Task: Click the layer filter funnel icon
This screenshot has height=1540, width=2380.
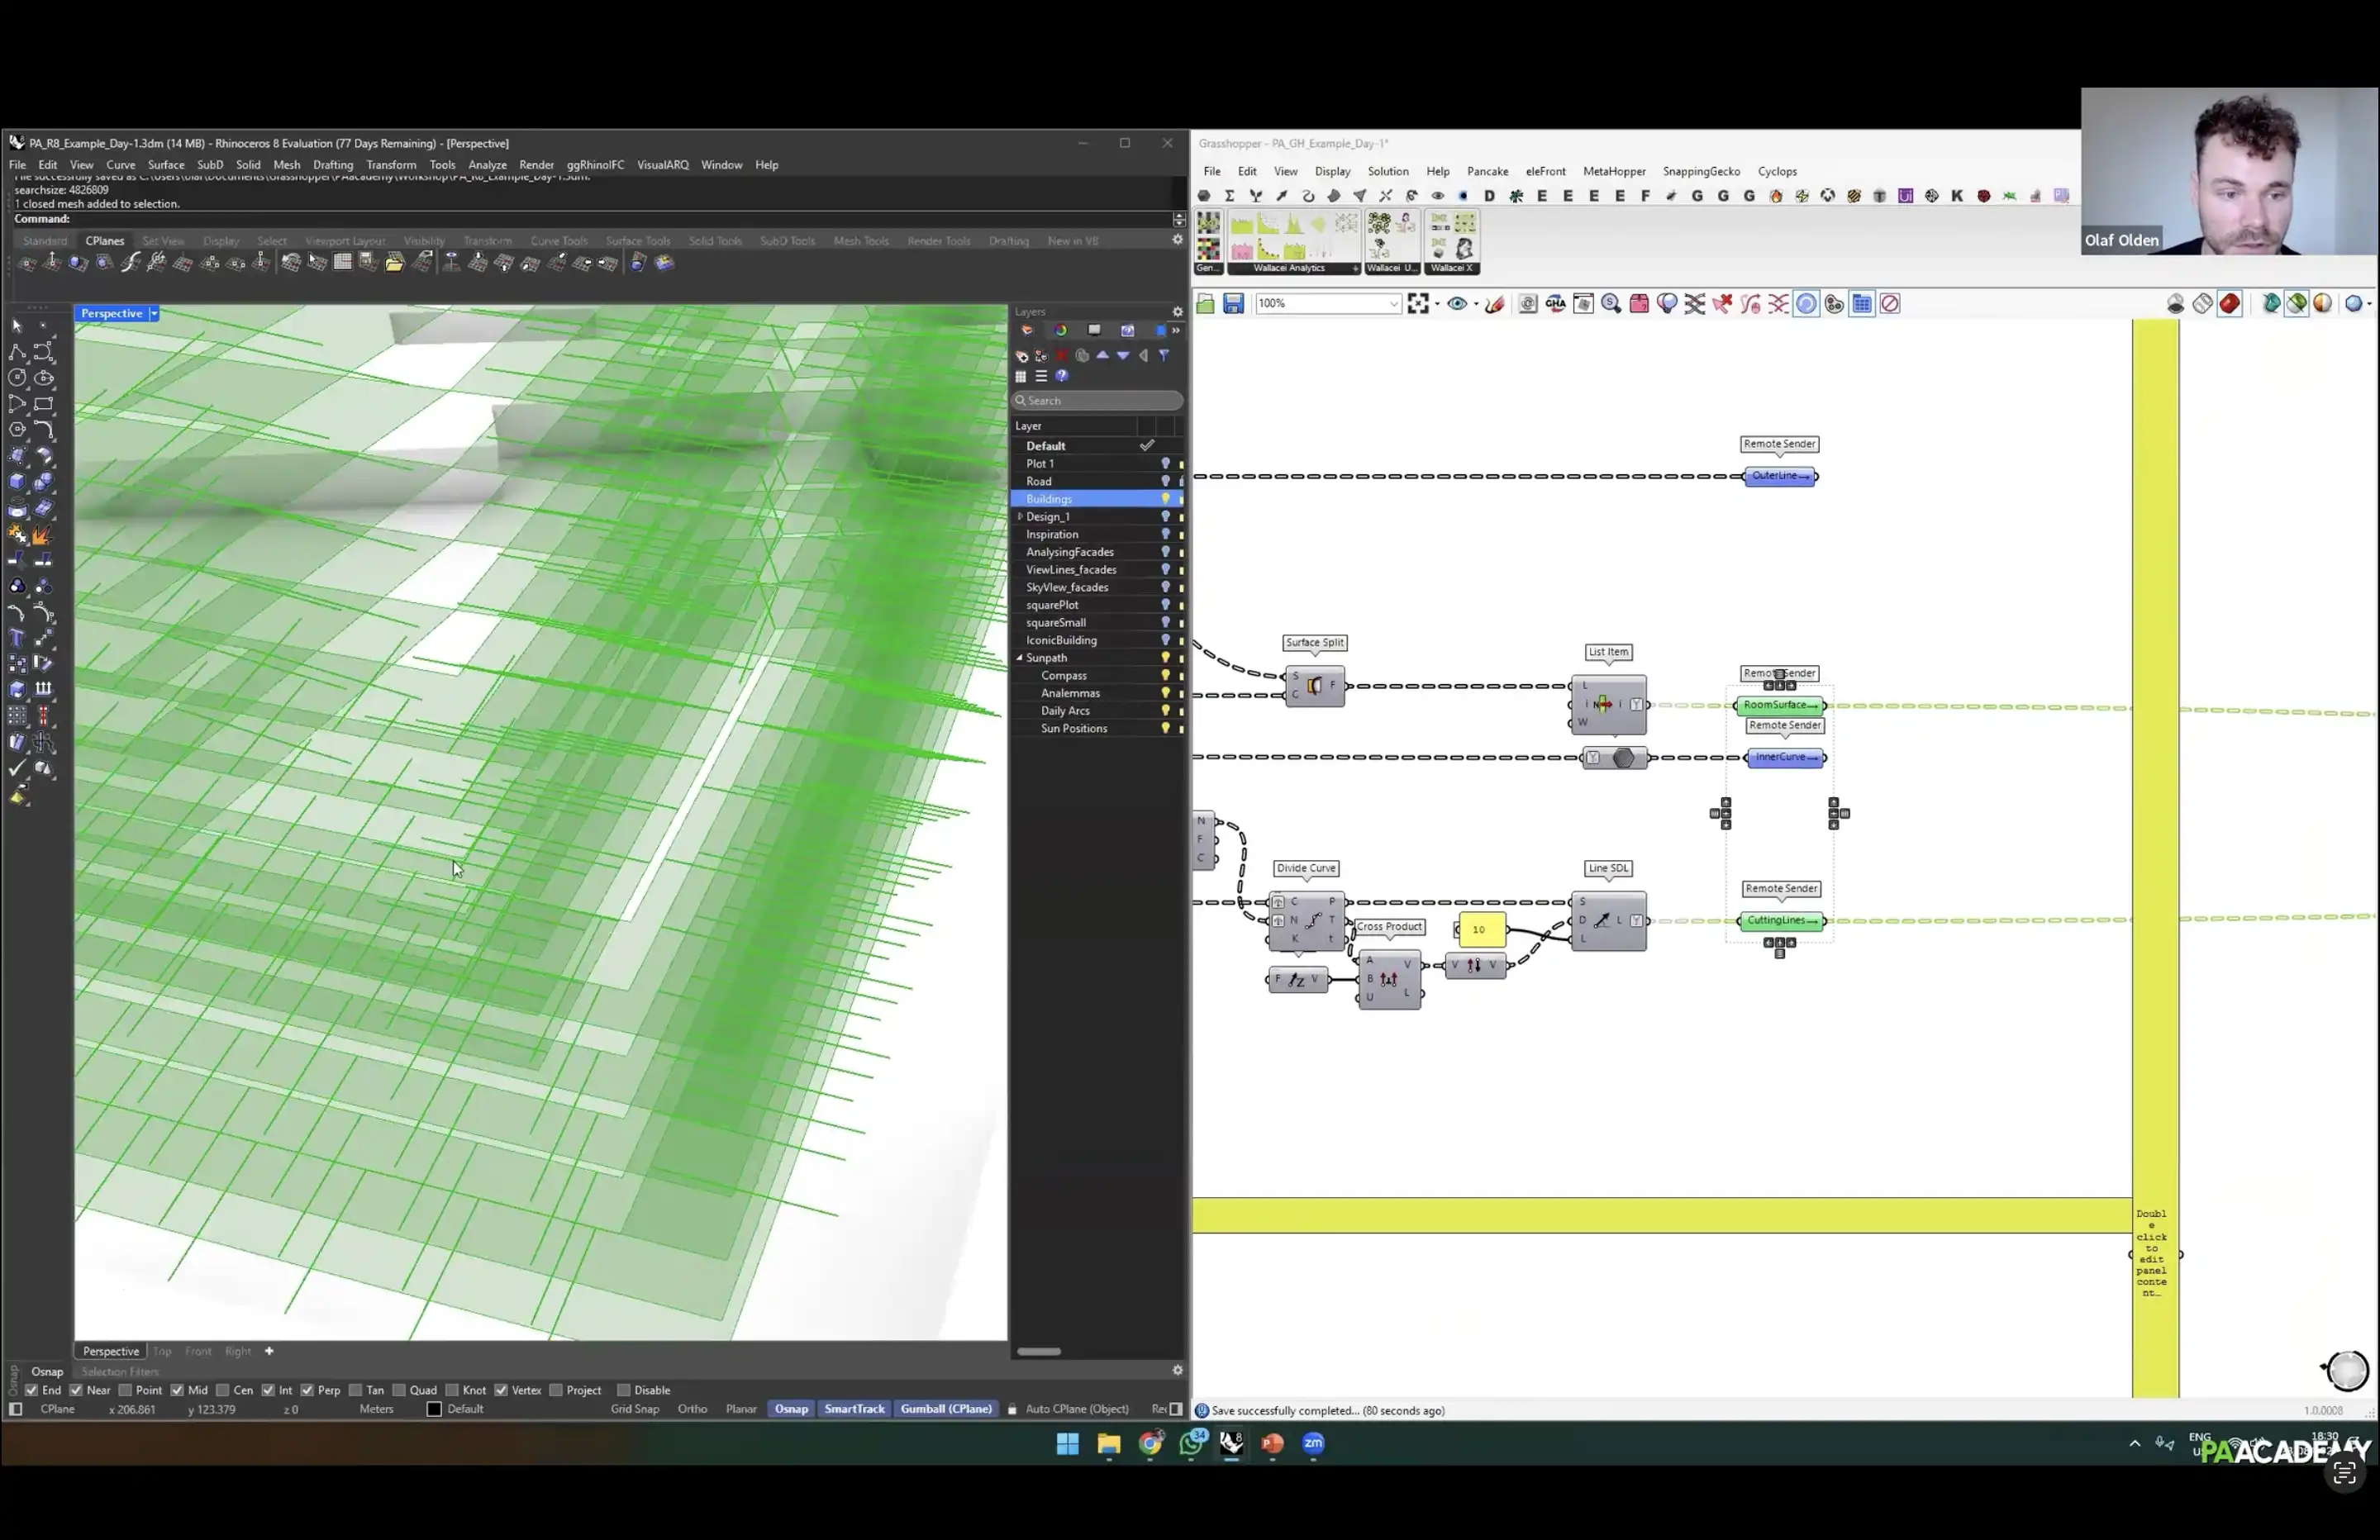Action: tap(1164, 356)
